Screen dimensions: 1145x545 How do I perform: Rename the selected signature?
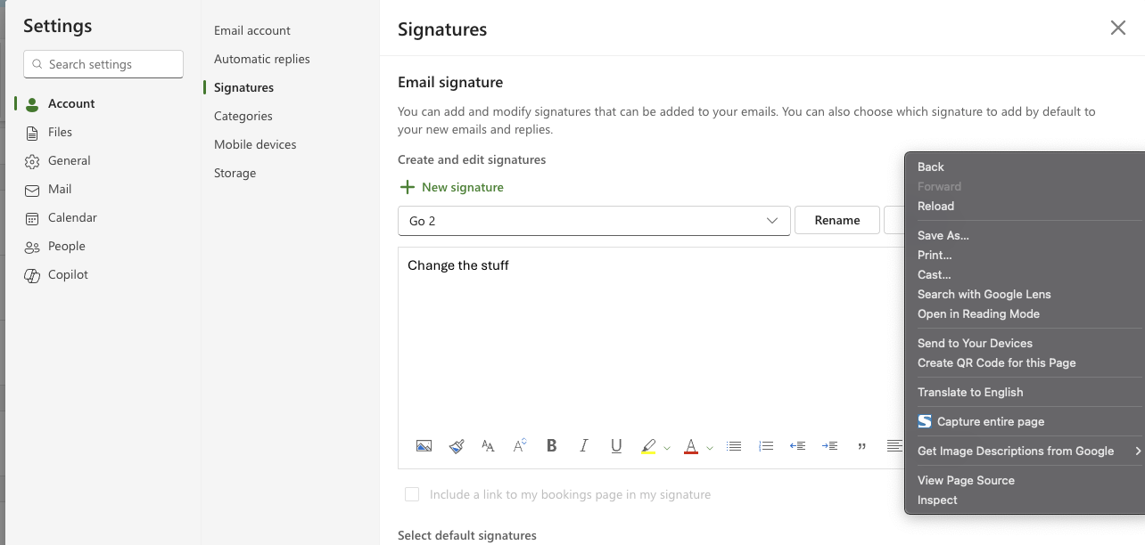pos(837,220)
